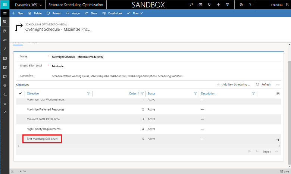
Task: Click the Name input field
Action: [x=164, y=57]
